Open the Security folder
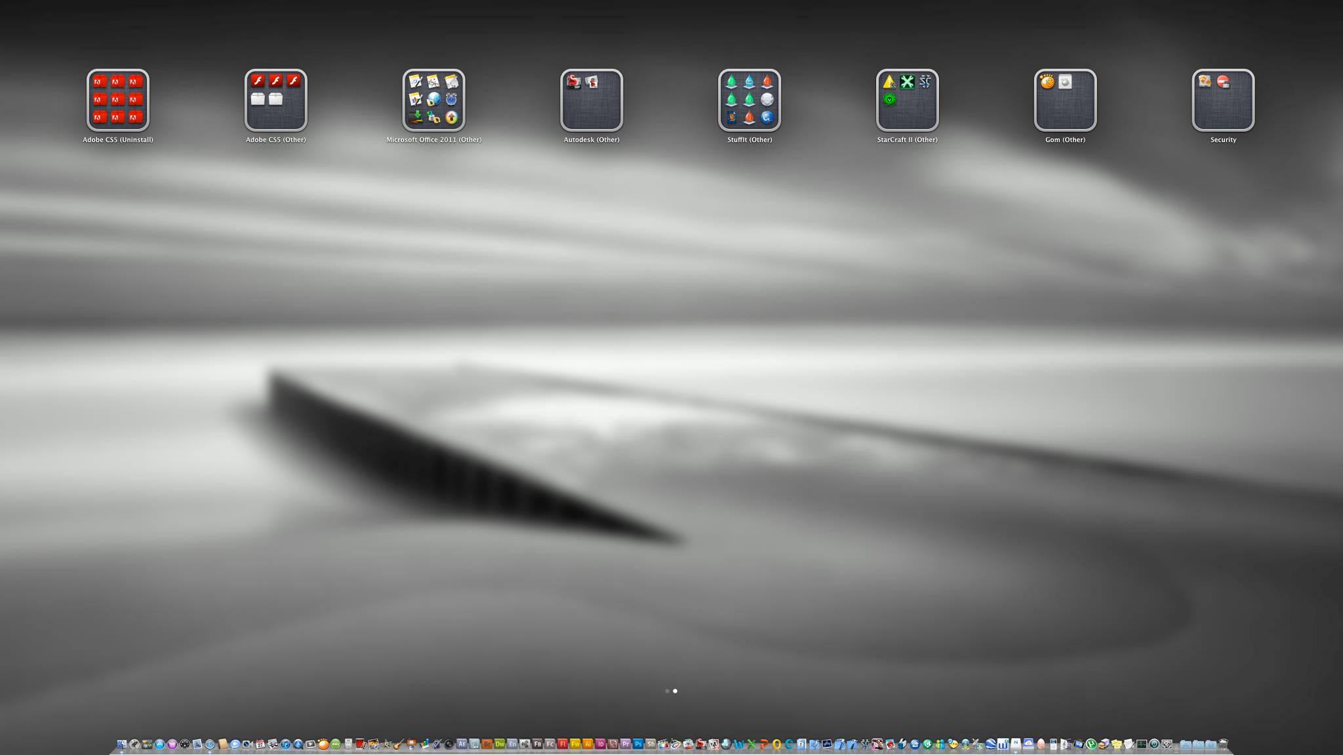This screenshot has width=1343, height=755. tap(1223, 100)
